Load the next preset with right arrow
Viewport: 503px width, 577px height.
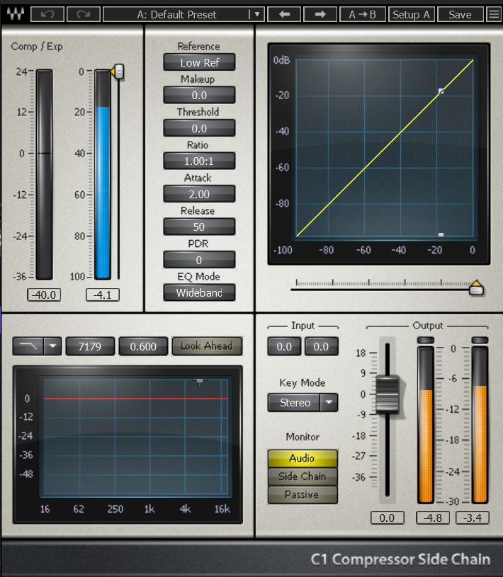320,14
